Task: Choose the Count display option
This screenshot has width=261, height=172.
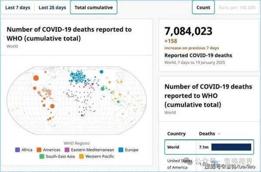Action: (x=203, y=7)
